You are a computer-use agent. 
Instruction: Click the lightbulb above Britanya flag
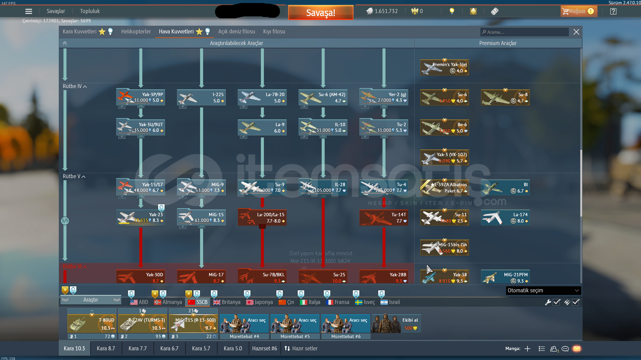click(214, 294)
